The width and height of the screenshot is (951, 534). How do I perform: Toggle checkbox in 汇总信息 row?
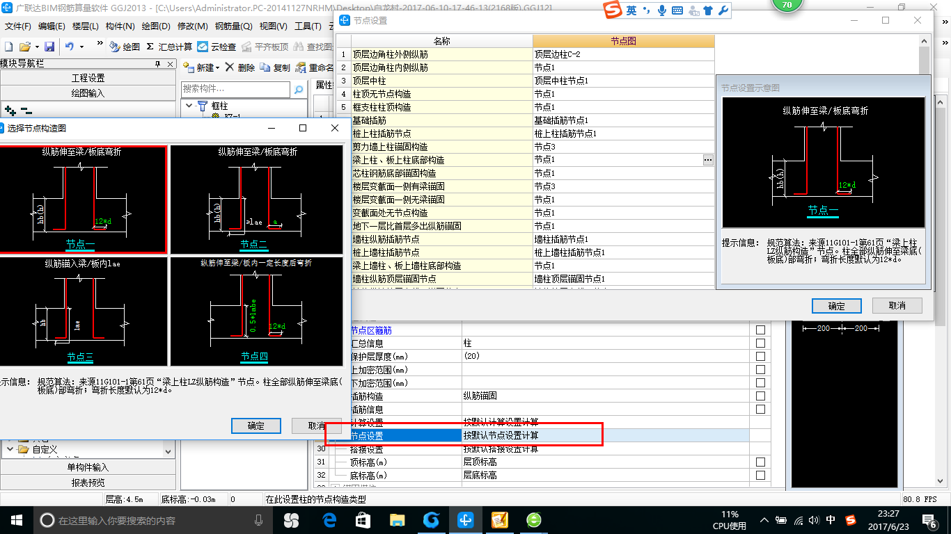[760, 343]
